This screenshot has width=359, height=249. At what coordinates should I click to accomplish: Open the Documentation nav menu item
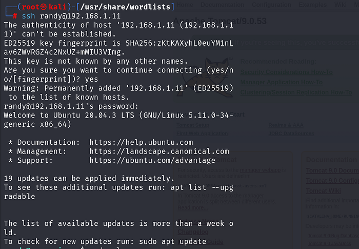(x=222, y=5)
